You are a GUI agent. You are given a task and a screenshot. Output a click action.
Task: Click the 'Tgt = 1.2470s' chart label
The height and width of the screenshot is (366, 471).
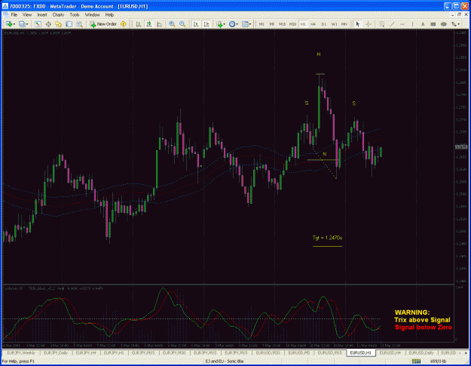pos(327,238)
